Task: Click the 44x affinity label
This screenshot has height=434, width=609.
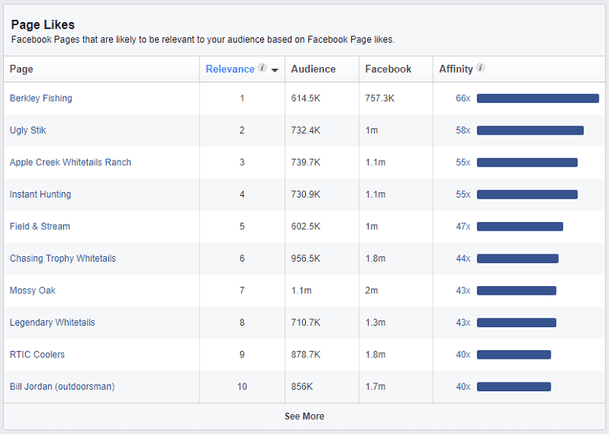Action: pos(463,259)
